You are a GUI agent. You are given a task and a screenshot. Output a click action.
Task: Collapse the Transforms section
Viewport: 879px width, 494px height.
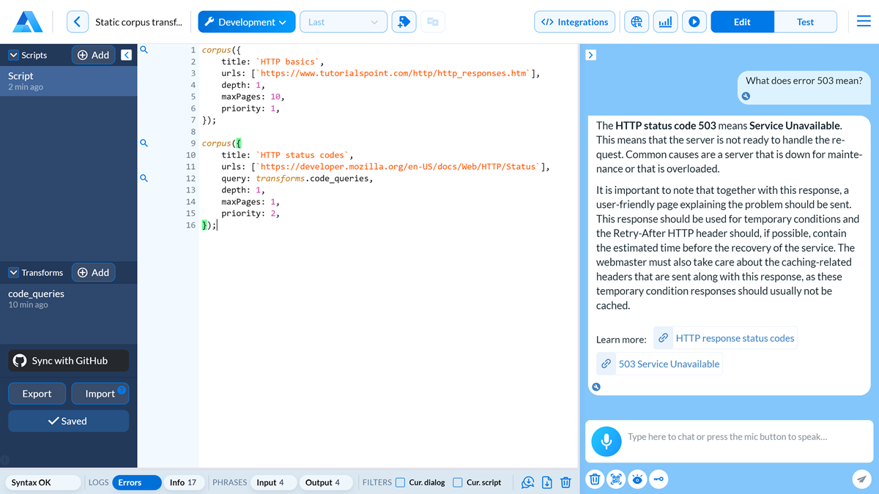point(12,272)
